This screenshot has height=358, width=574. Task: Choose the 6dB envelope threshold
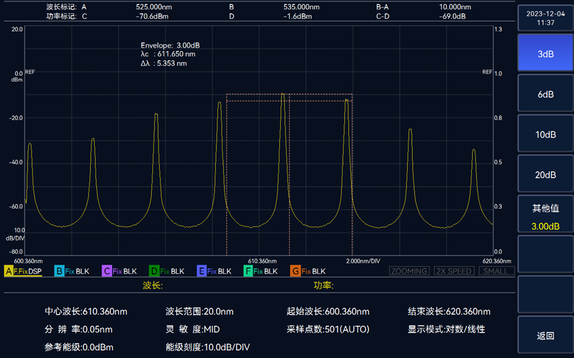[545, 94]
